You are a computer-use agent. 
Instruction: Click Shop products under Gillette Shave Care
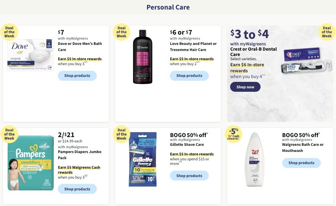189,176
